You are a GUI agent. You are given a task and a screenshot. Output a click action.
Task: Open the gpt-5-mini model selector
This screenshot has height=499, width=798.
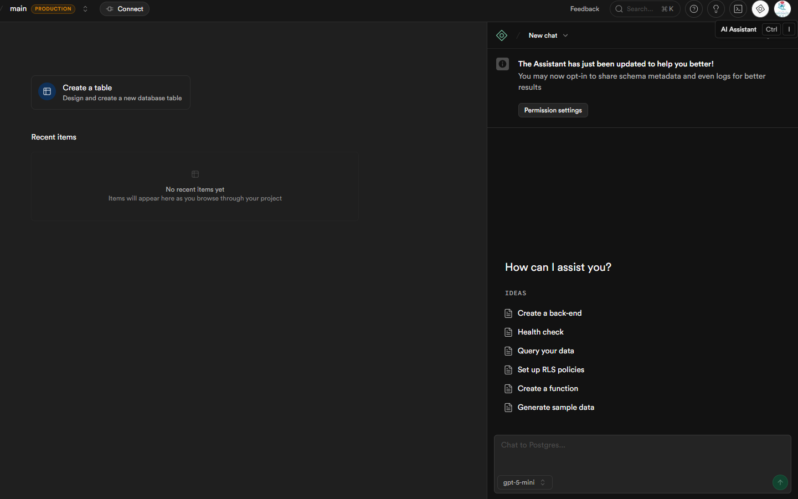524,482
